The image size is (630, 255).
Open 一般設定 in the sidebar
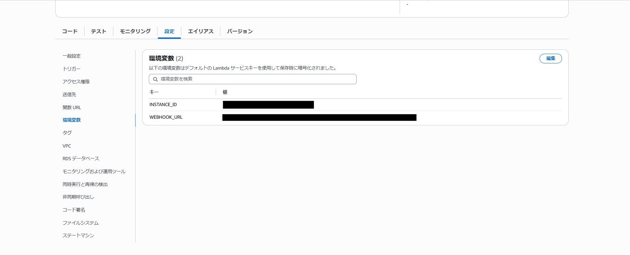coord(72,56)
